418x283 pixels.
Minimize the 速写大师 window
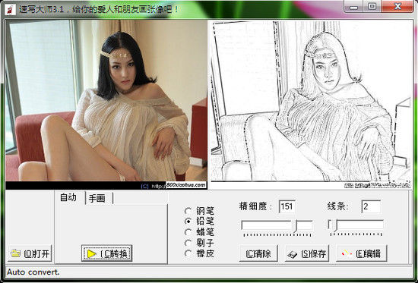tap(353, 6)
